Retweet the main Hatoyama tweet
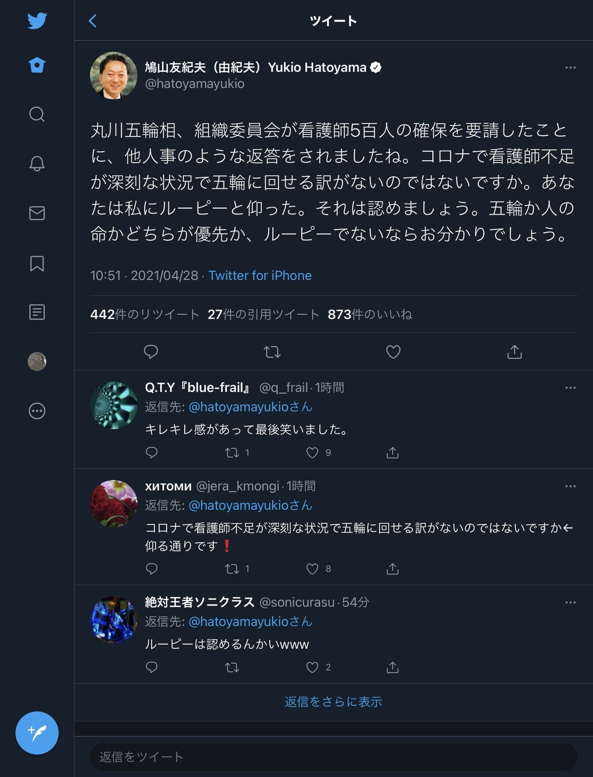 (x=272, y=352)
